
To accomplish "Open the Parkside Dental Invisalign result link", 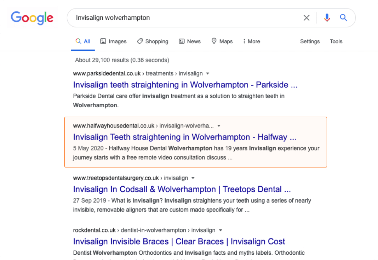I will [185, 85].
